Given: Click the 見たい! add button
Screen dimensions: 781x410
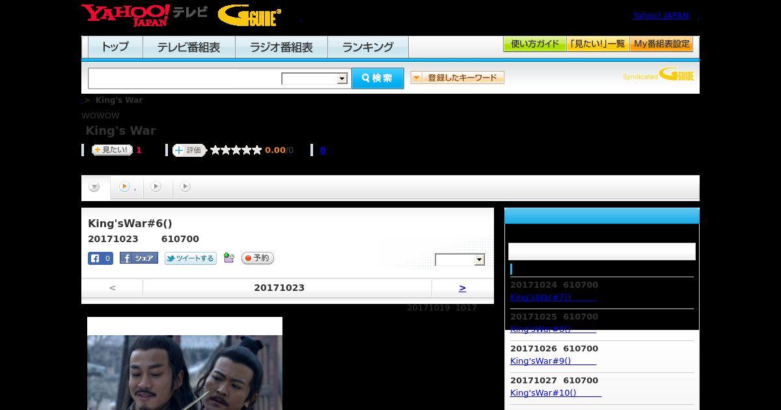Looking at the screenshot, I should point(112,150).
